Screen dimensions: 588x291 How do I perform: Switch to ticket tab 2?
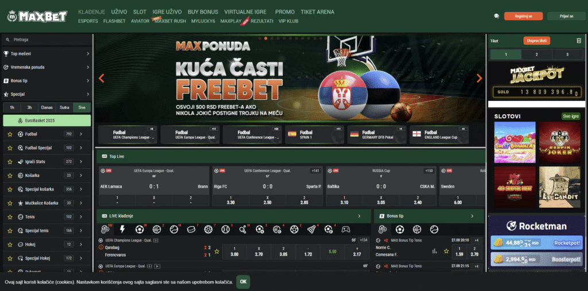(x=537, y=55)
